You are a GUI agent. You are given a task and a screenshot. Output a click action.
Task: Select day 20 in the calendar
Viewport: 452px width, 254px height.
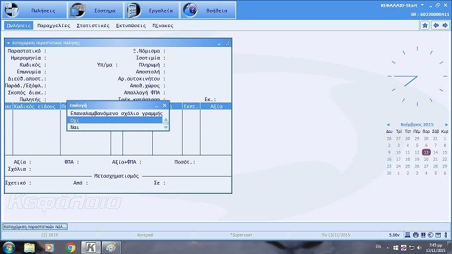[x=426, y=159]
